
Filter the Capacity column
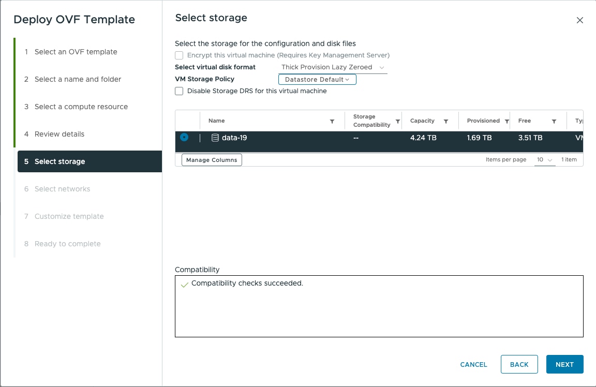click(446, 121)
